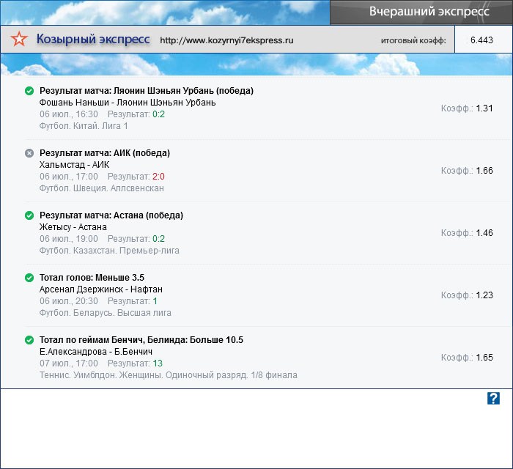The width and height of the screenshot is (513, 469).
Task: Select coefficient value 1.23
Action: click(x=484, y=295)
